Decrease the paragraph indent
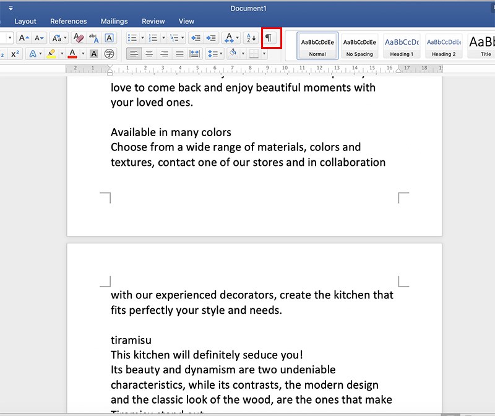The width and height of the screenshot is (495, 416). point(196,38)
